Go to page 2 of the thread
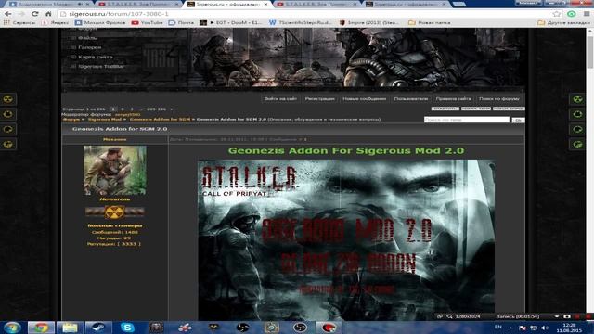 coord(122,109)
